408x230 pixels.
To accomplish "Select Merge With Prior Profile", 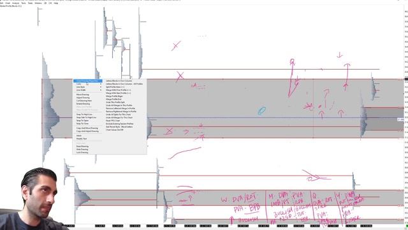I will coord(118,90).
